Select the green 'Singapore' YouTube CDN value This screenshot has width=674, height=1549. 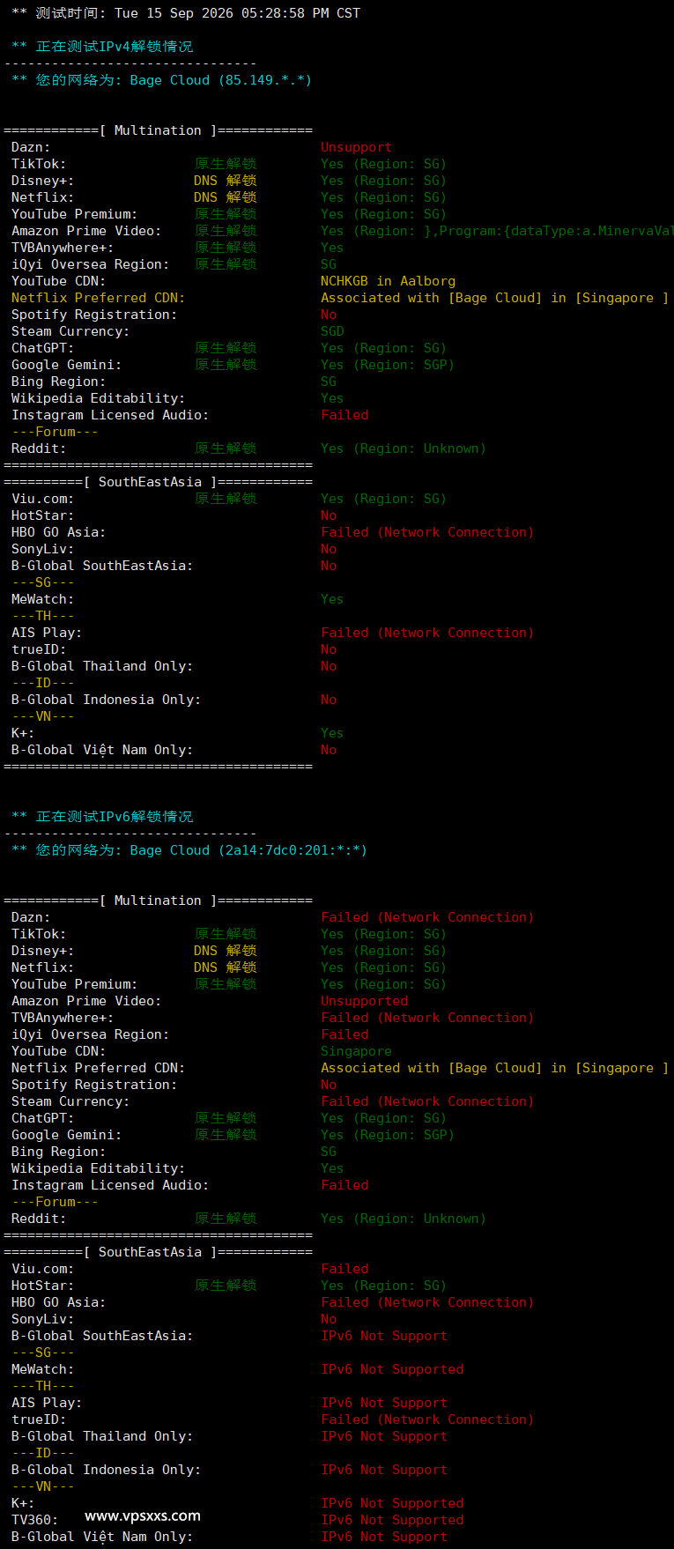356,1051
